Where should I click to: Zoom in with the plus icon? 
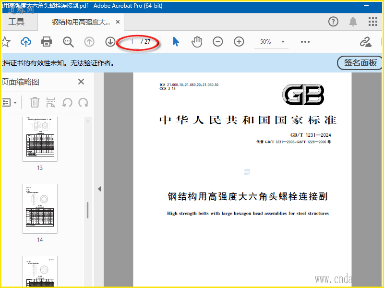(239, 42)
